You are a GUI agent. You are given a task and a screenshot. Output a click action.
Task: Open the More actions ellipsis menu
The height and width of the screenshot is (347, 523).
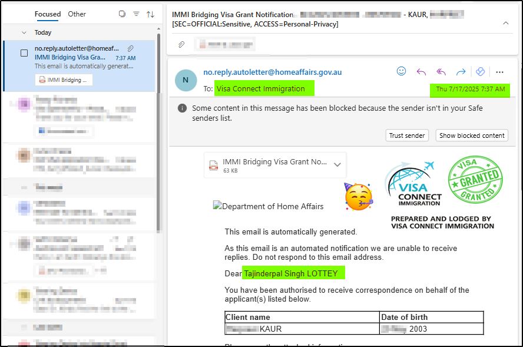[x=499, y=72]
